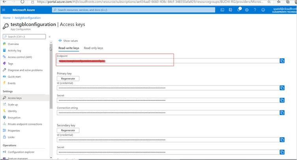
Task: Select the Read-write keys tab
Action: point(69,48)
